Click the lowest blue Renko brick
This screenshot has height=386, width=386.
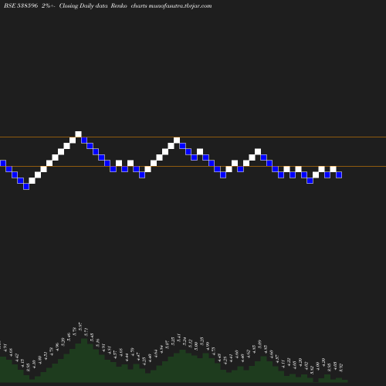point(26,187)
